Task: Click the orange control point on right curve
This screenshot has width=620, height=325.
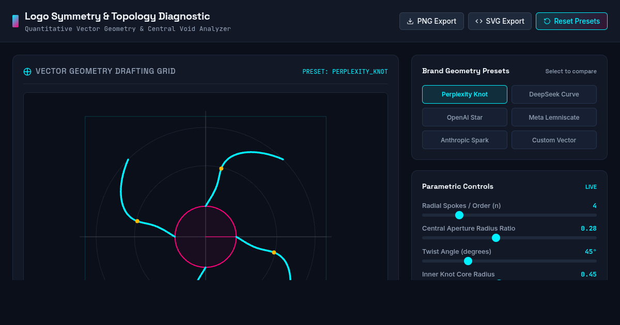Action: click(x=274, y=252)
